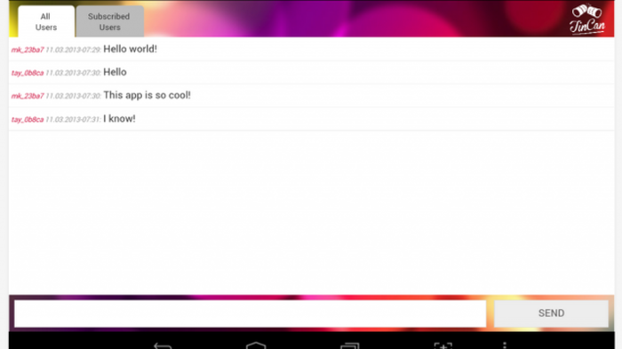Tap the SEND button
This screenshot has height=349, width=622.
coord(551,313)
